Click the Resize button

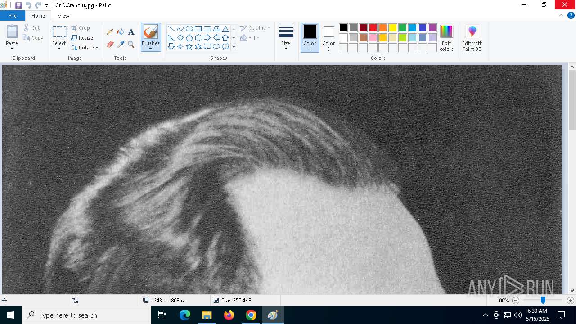82,38
